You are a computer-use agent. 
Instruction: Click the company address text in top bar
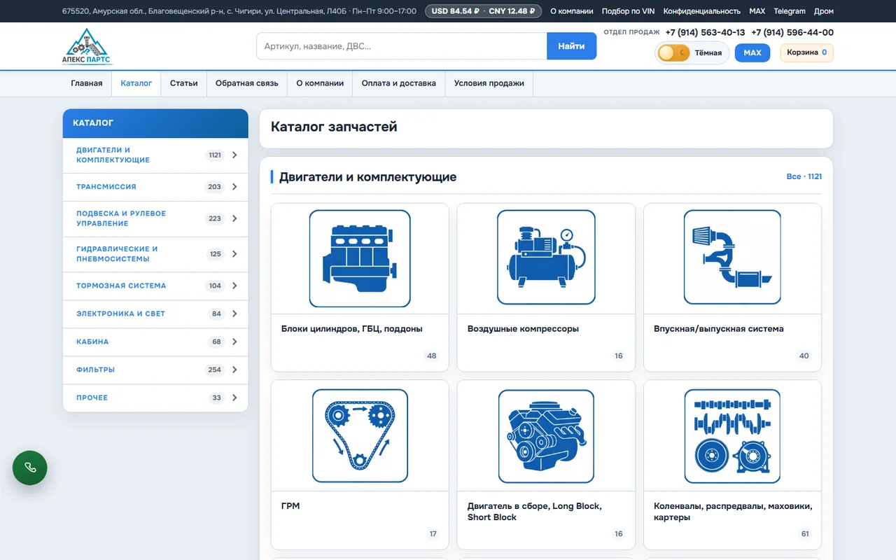pyautogui.click(x=239, y=11)
